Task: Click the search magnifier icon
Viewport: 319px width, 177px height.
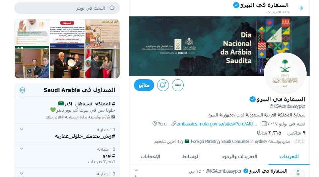Action: click(x=112, y=8)
